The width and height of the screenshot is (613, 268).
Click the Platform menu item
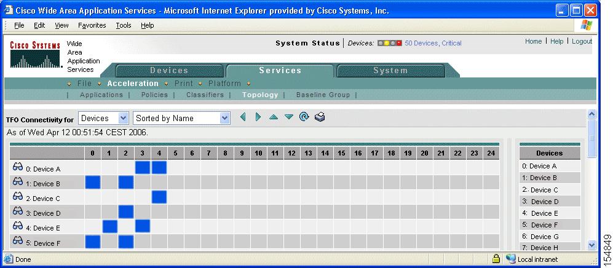224,84
